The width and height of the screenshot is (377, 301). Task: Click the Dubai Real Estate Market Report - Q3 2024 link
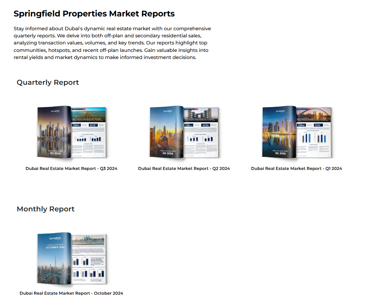pos(71,168)
